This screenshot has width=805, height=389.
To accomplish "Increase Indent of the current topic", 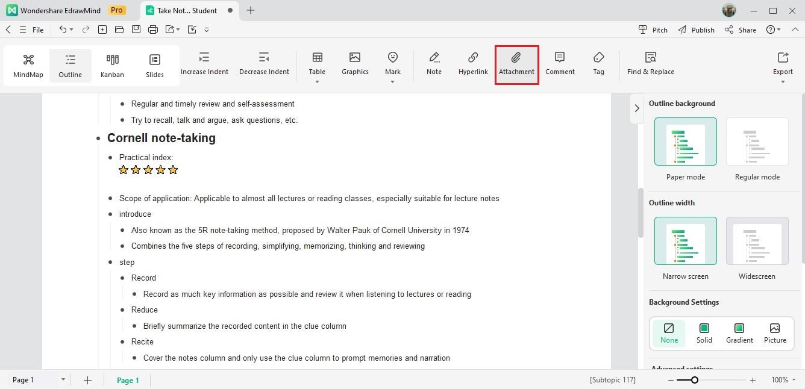I will pyautogui.click(x=204, y=64).
